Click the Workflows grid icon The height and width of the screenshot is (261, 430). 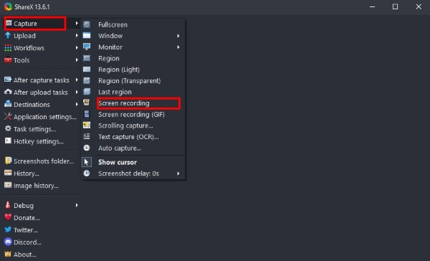(8, 48)
